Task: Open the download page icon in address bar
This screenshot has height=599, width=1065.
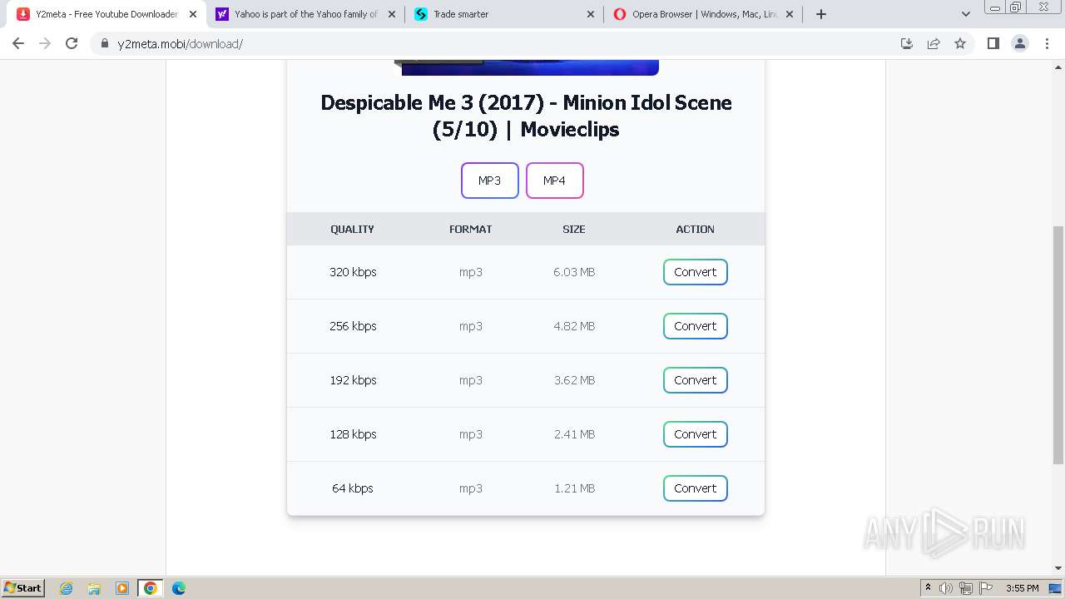Action: (x=907, y=43)
